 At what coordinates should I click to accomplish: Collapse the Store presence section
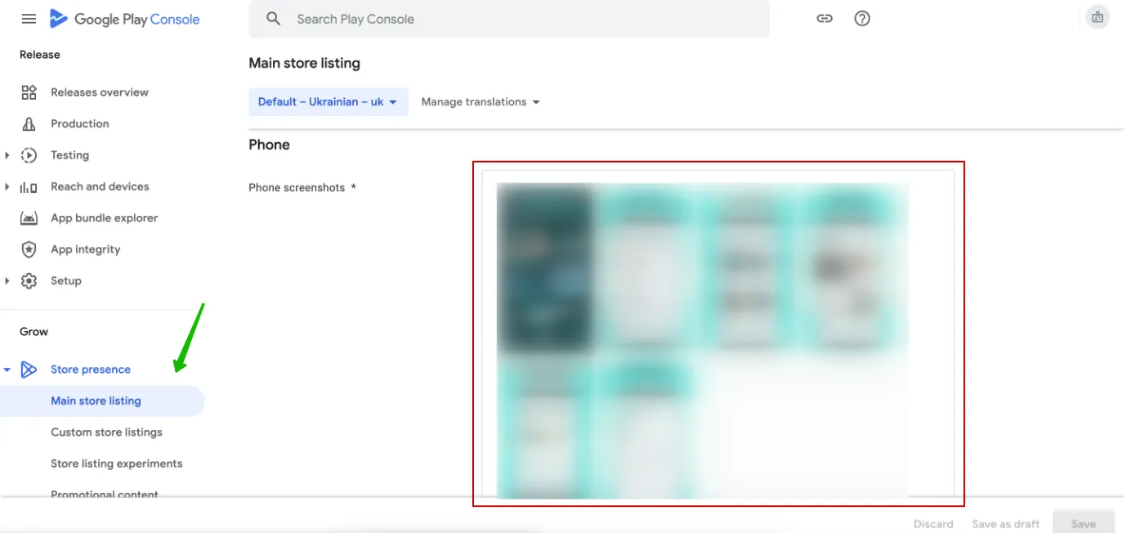[7, 370]
